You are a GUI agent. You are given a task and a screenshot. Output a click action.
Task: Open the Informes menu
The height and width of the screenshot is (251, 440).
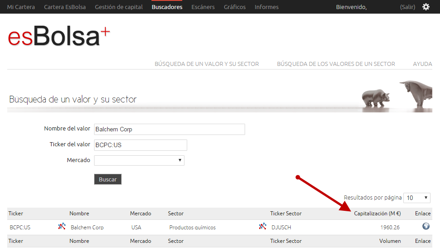(x=266, y=7)
